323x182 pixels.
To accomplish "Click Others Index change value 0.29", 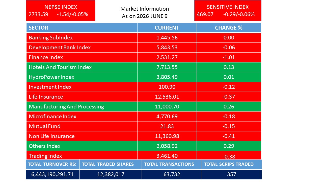I will coord(229,146).
